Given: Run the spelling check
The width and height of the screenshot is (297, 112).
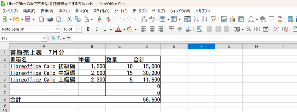Looking at the screenshot, I should pos(152,19).
